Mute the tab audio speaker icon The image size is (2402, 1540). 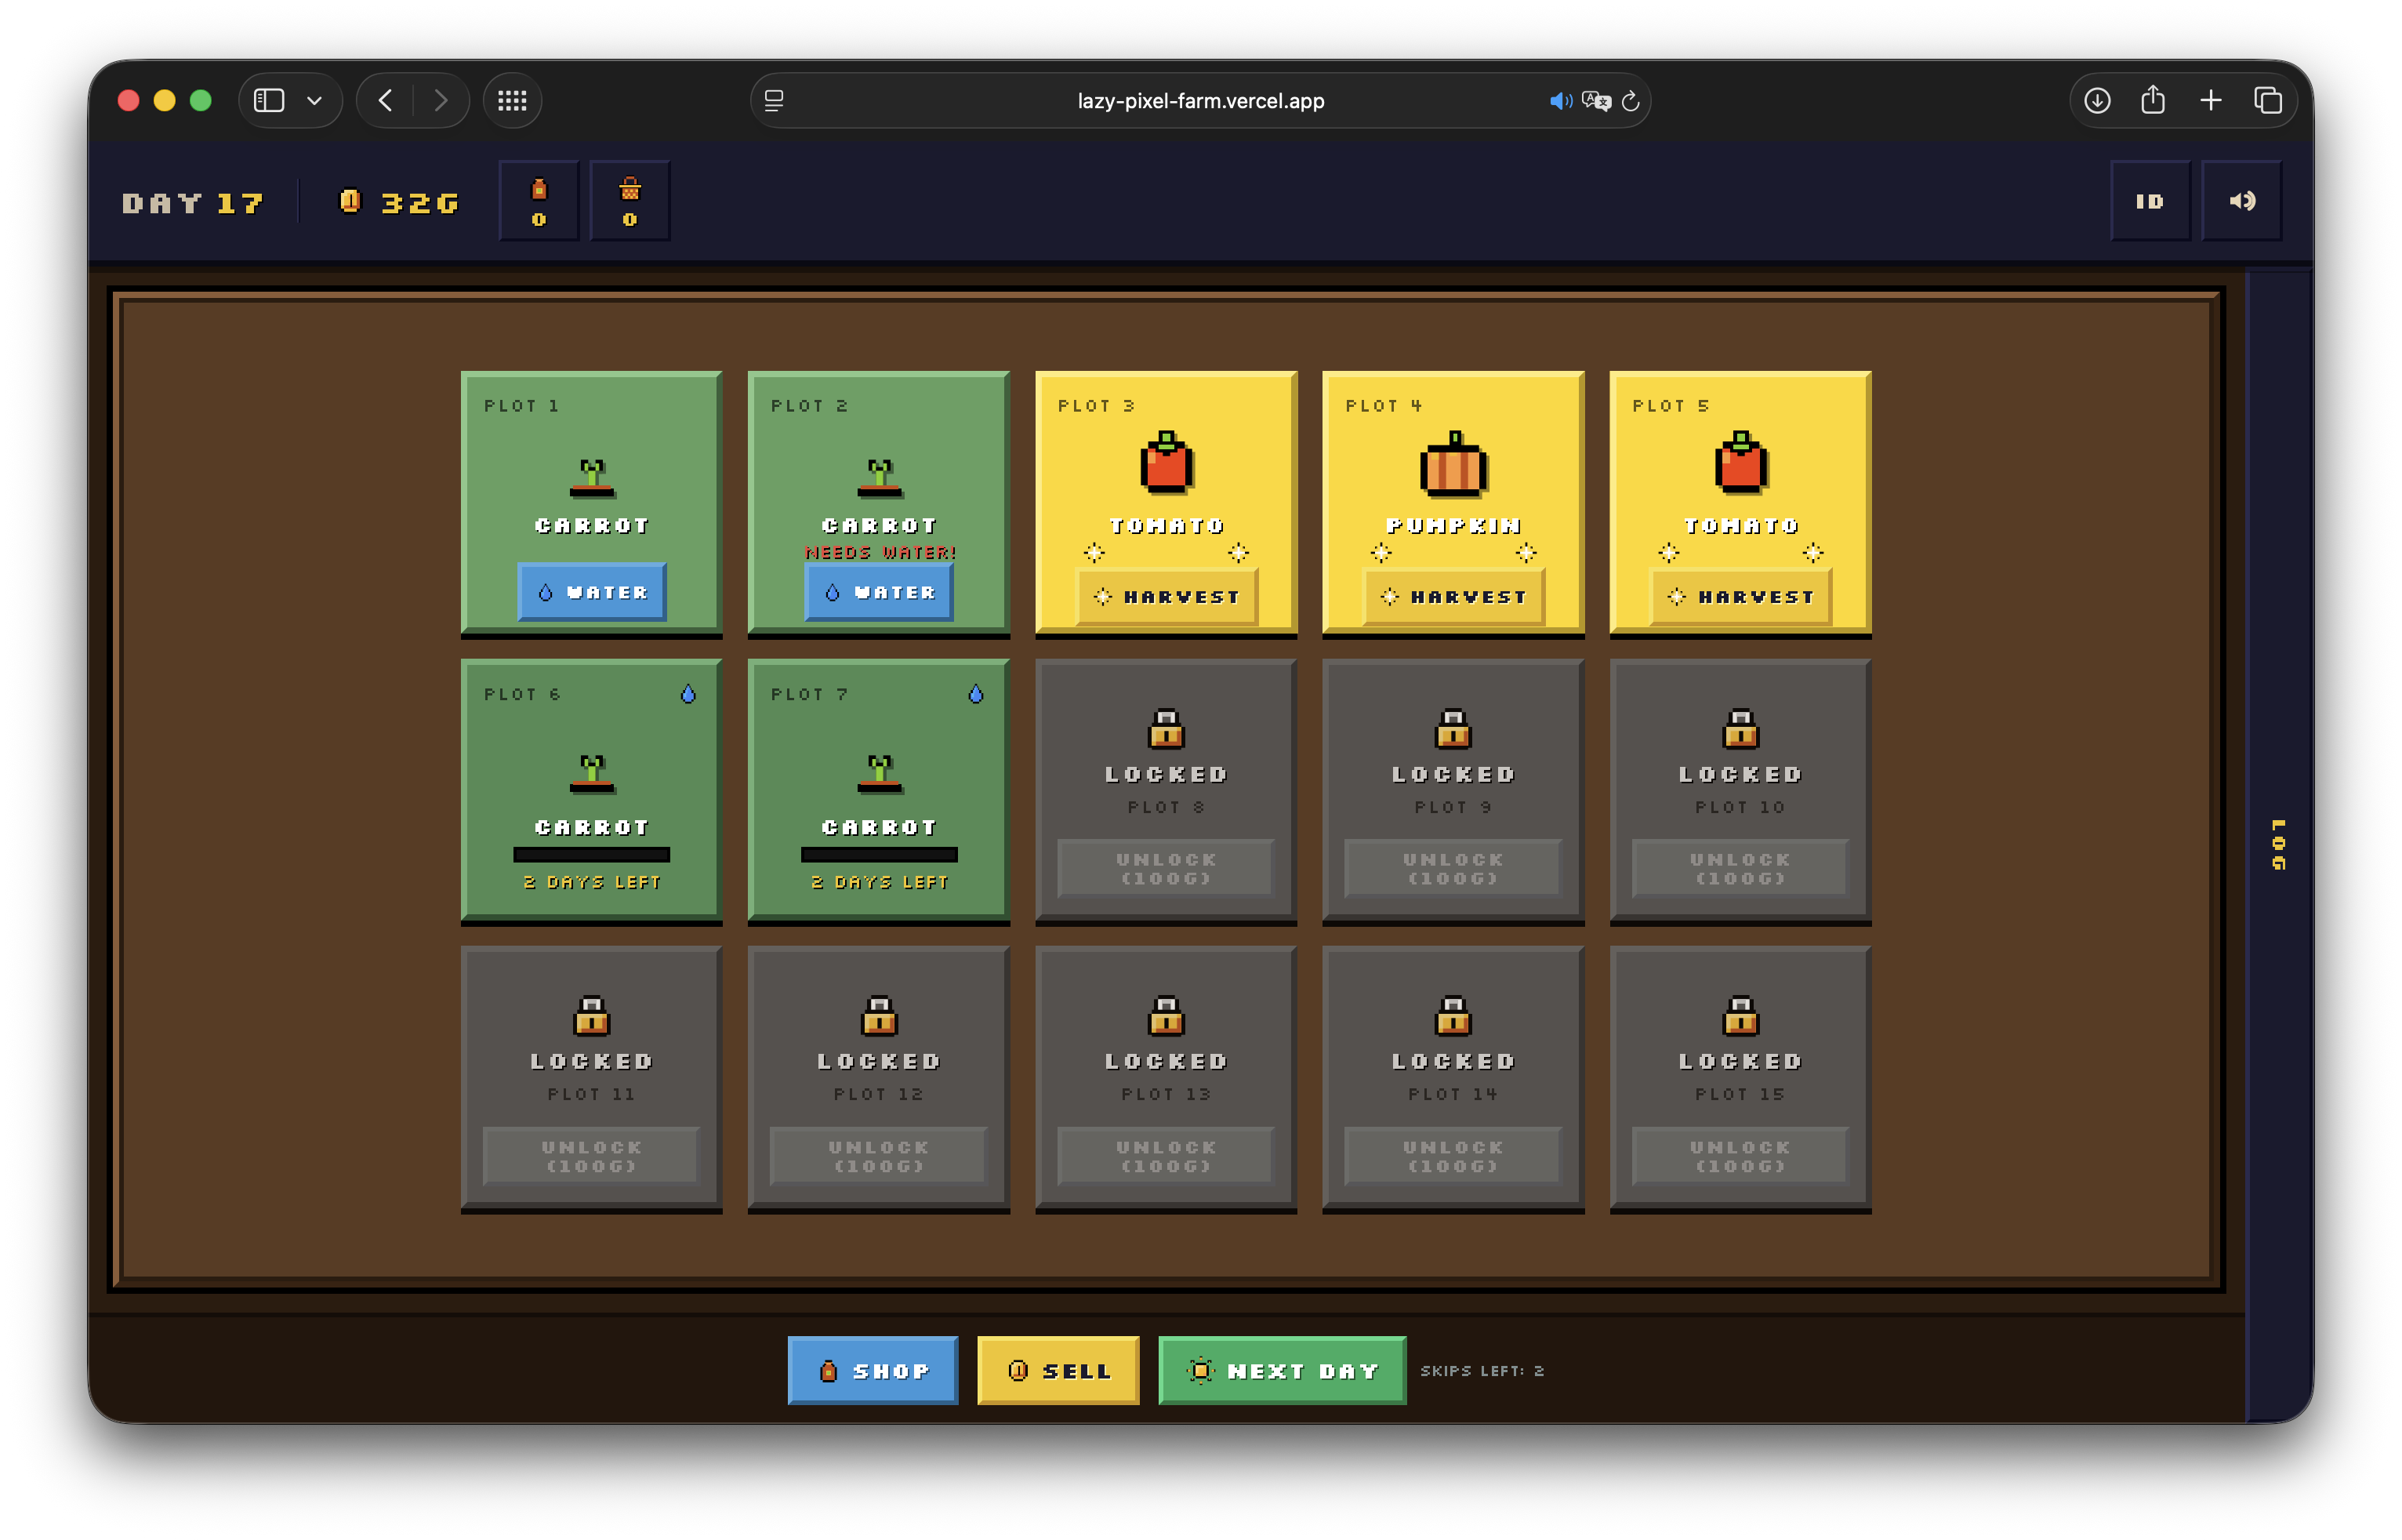(x=1560, y=101)
